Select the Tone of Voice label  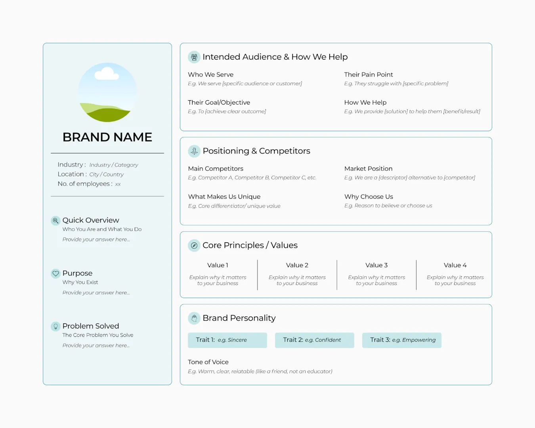click(x=208, y=362)
